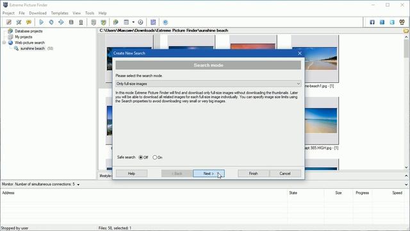Screen dimensions: 410x231
Task: Click the blue shield icon after play
Action: point(51,22)
